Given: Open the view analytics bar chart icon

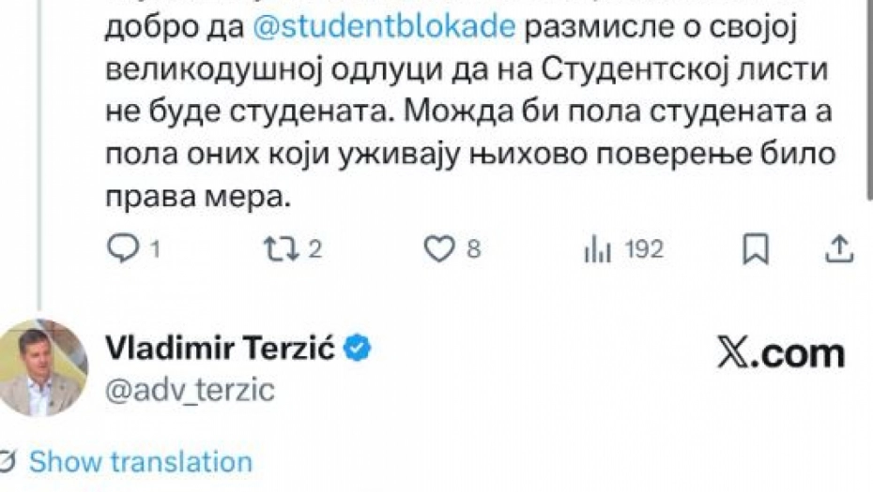Looking at the screenshot, I should pyautogui.click(x=598, y=249).
